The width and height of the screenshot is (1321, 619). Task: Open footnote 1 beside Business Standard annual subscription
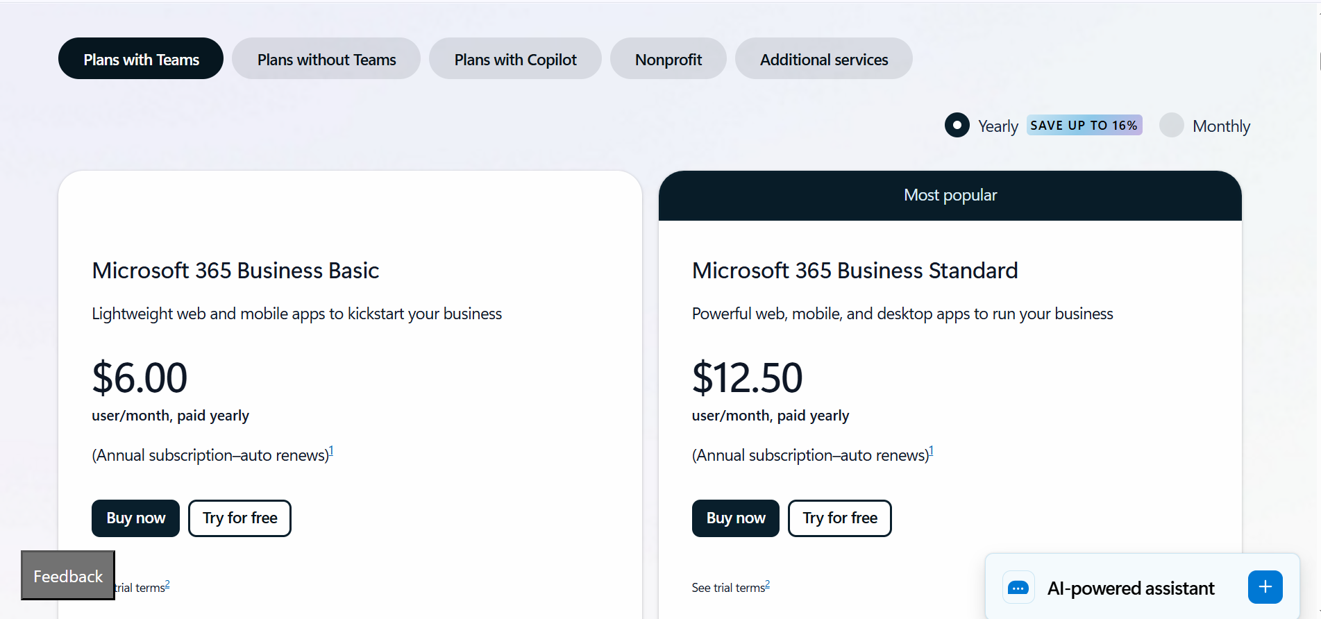point(931,450)
